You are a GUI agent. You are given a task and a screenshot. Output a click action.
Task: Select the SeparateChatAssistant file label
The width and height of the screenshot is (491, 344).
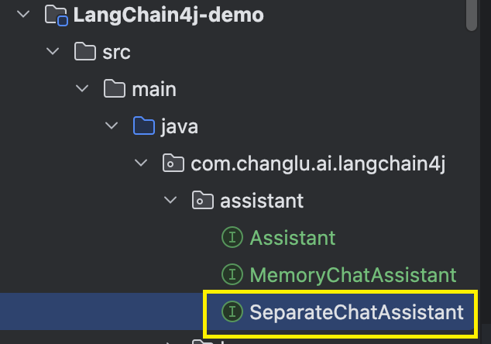pos(356,312)
